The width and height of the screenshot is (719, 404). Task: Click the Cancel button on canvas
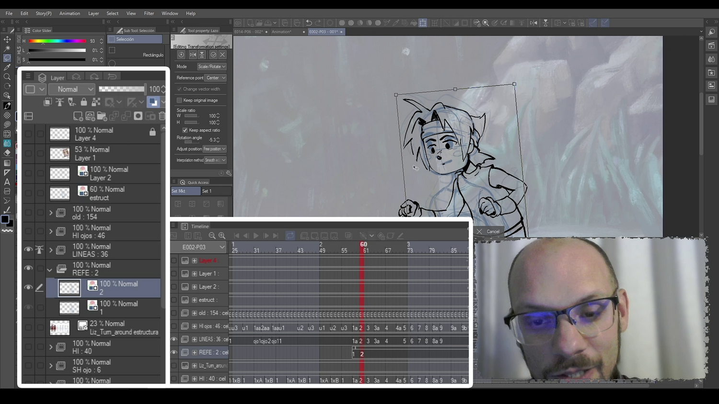(489, 232)
